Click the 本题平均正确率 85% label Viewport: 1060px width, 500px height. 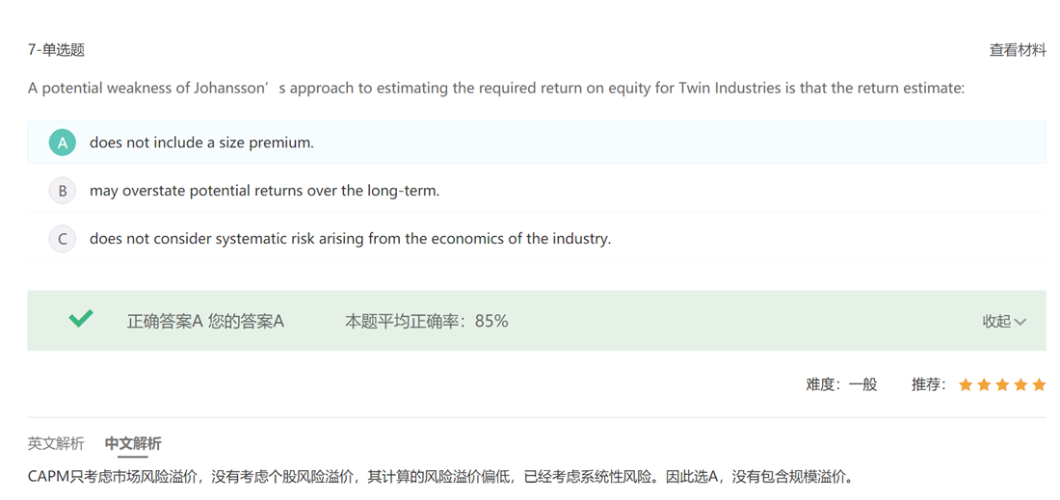click(426, 322)
